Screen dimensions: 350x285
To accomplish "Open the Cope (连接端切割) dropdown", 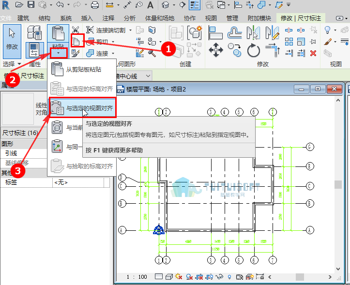I will tap(130, 30).
